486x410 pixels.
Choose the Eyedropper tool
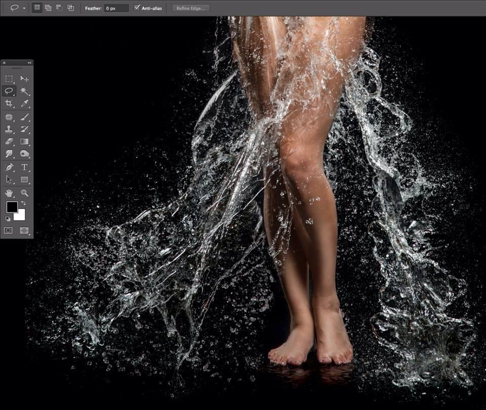[x=24, y=103]
